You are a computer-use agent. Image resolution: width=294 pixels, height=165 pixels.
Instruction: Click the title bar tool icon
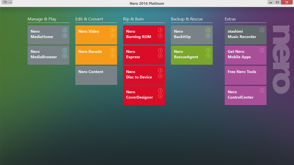tap(5, 2)
